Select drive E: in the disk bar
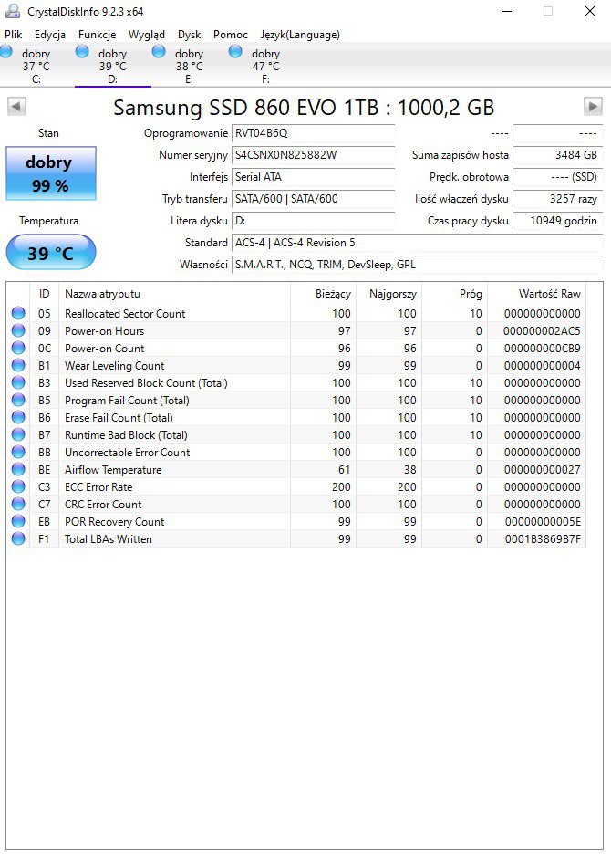The width and height of the screenshot is (611, 856). pyautogui.click(x=189, y=66)
